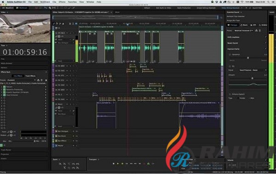Image resolution: width=276 pixels, height=174 pixels.
Task: Open macOS Notification Center icon
Action: tap(273, 2)
